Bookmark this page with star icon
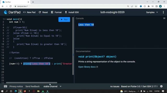Screen dimensions: 167x93 [136, 6]
